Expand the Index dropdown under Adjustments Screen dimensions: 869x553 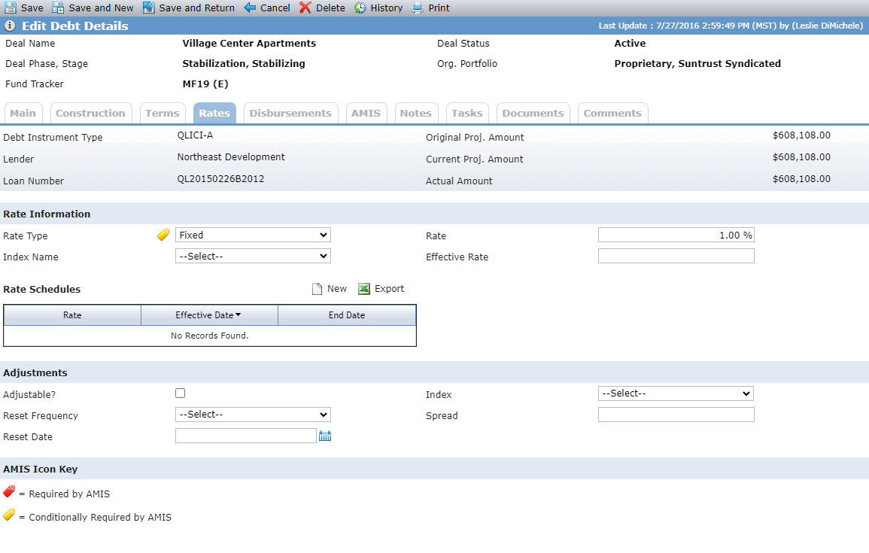click(x=676, y=393)
